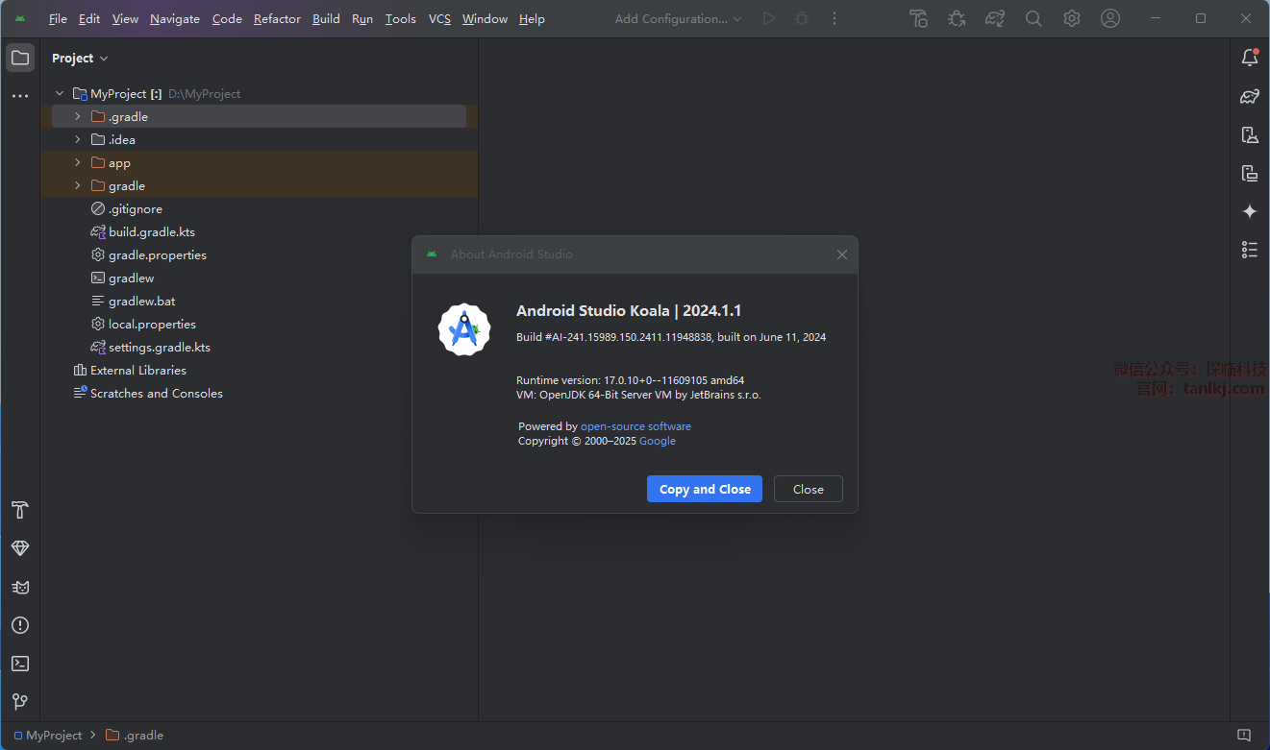Follow the open-source software link

pos(635,426)
